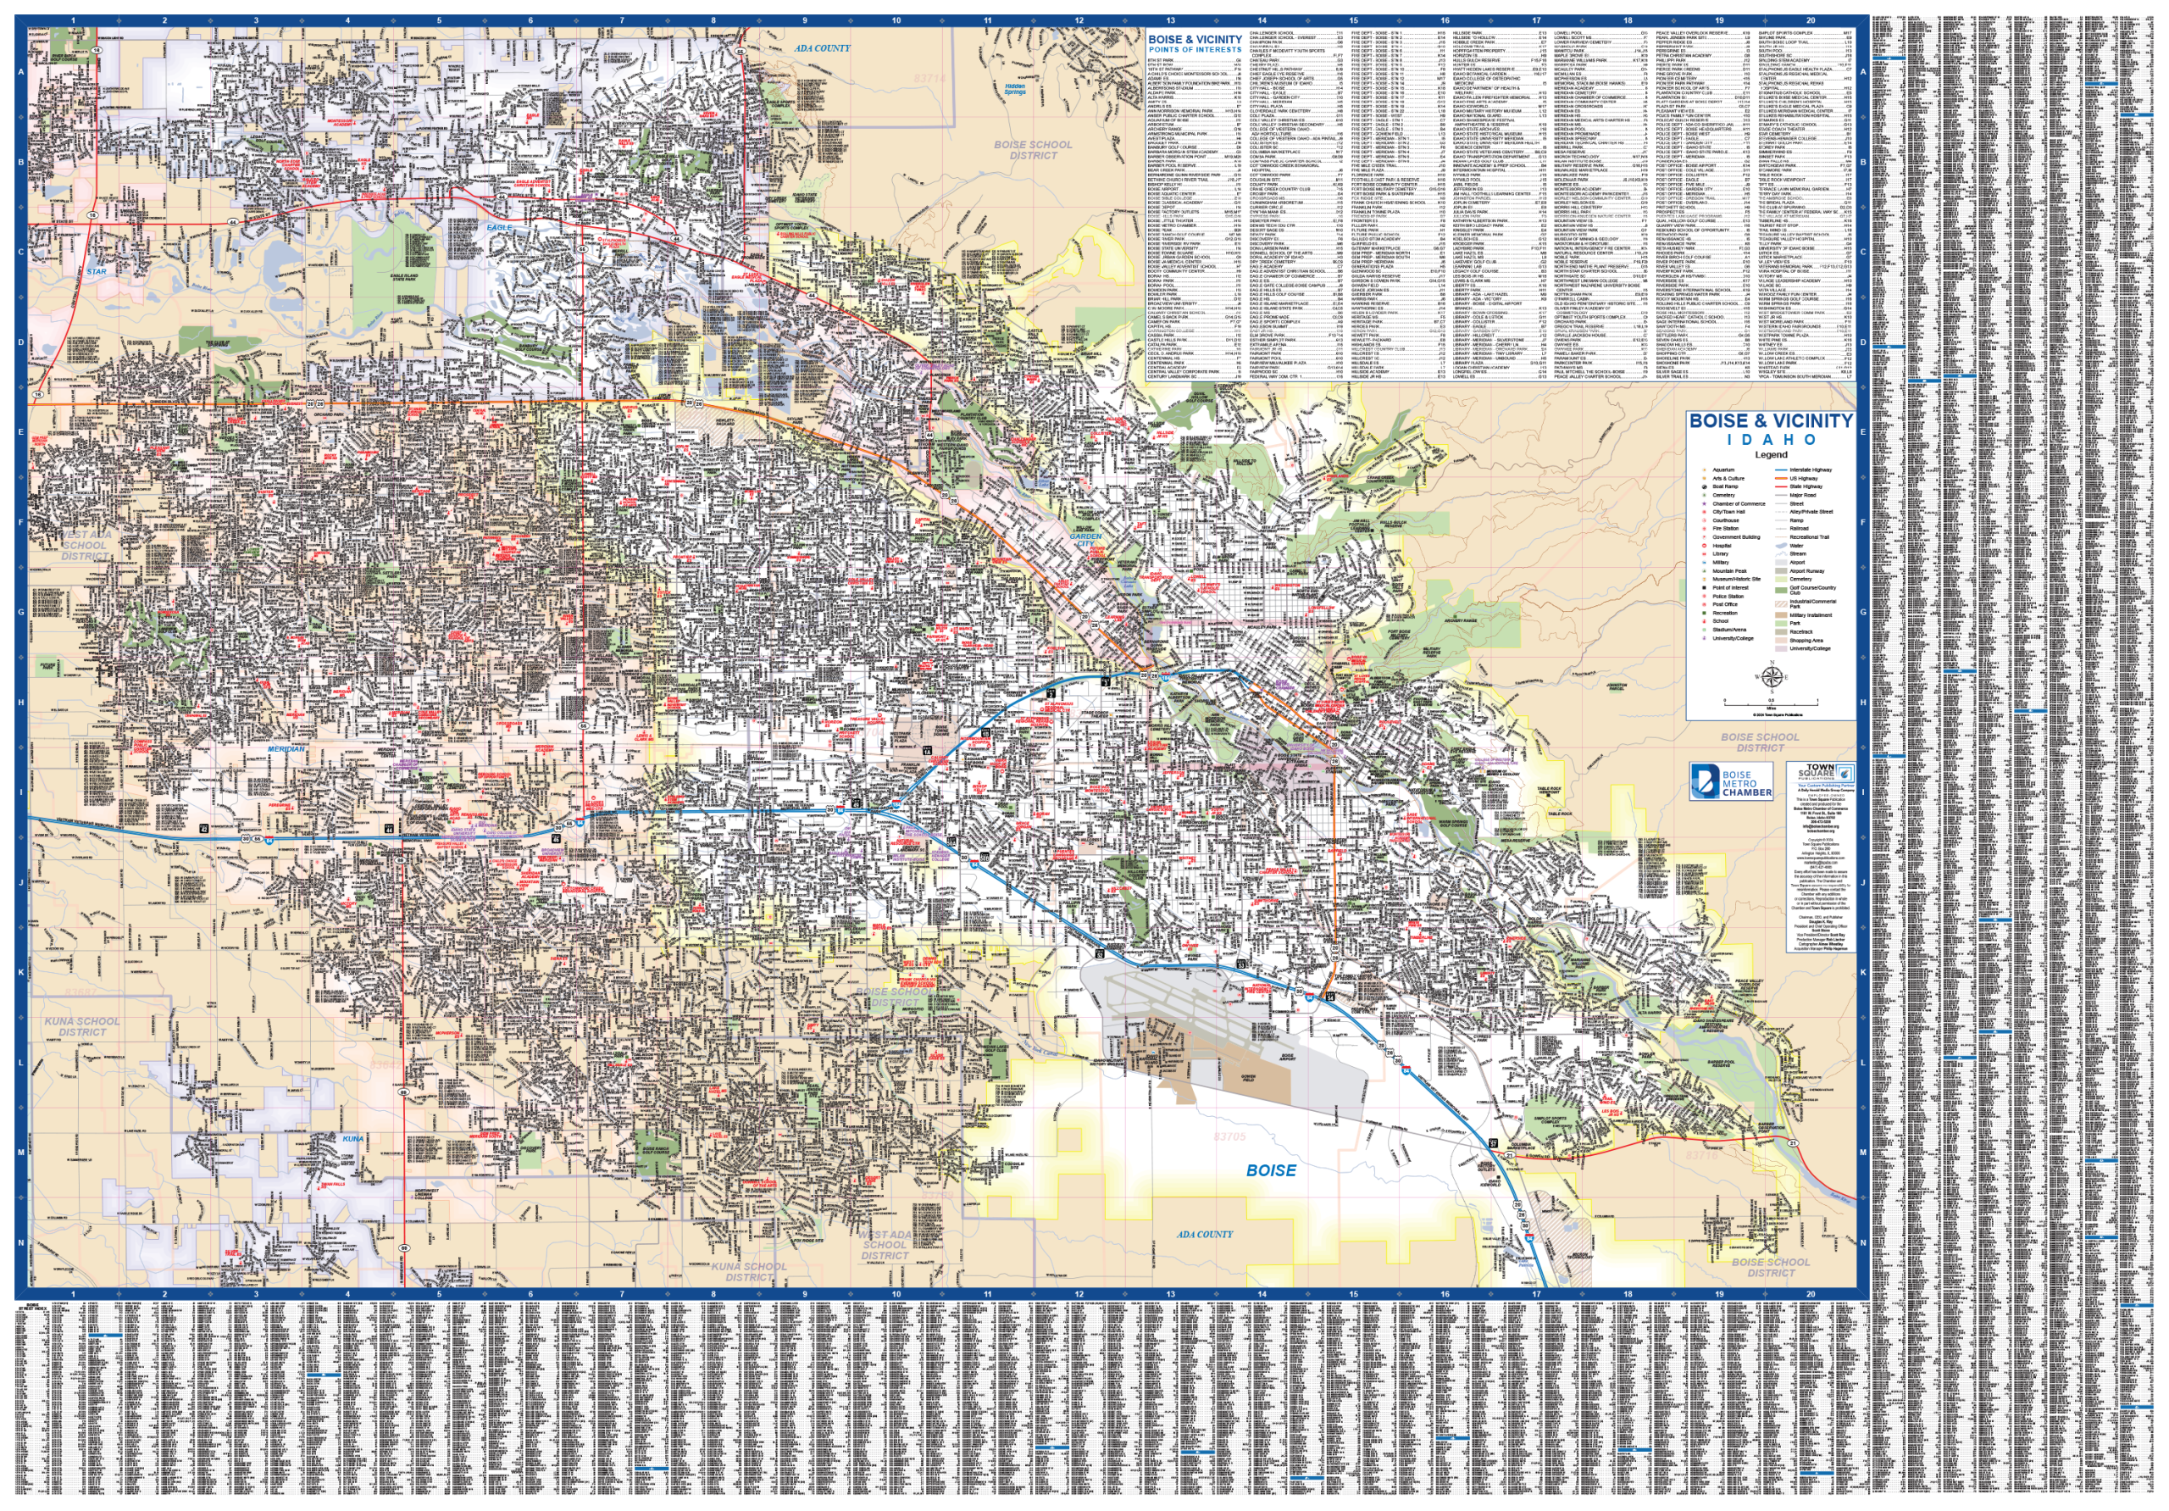Screen dimensions: 2169x1511
Task: Click the compass rose below the legend
Action: (x=1772, y=678)
